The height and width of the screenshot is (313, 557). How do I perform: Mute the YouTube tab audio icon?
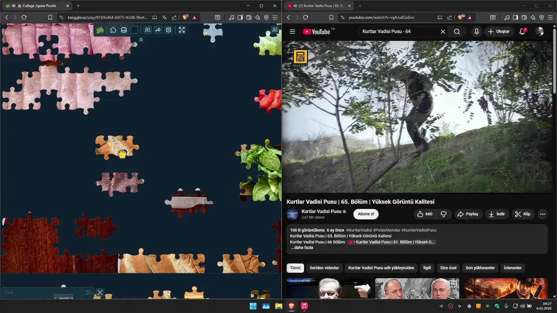coord(295,6)
